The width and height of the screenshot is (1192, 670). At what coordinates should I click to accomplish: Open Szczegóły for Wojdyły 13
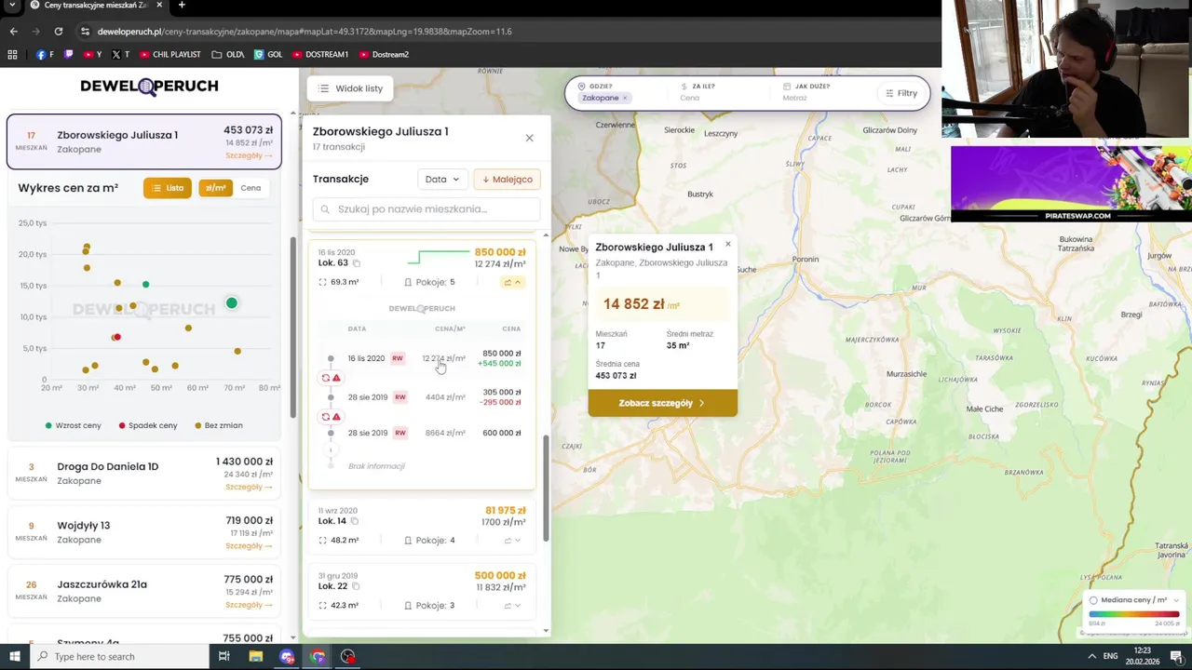(249, 546)
